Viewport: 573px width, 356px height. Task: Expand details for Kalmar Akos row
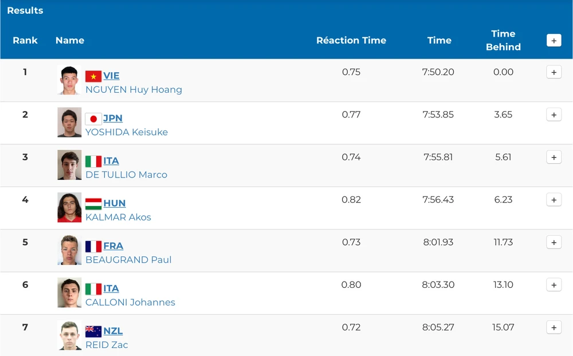[554, 200]
